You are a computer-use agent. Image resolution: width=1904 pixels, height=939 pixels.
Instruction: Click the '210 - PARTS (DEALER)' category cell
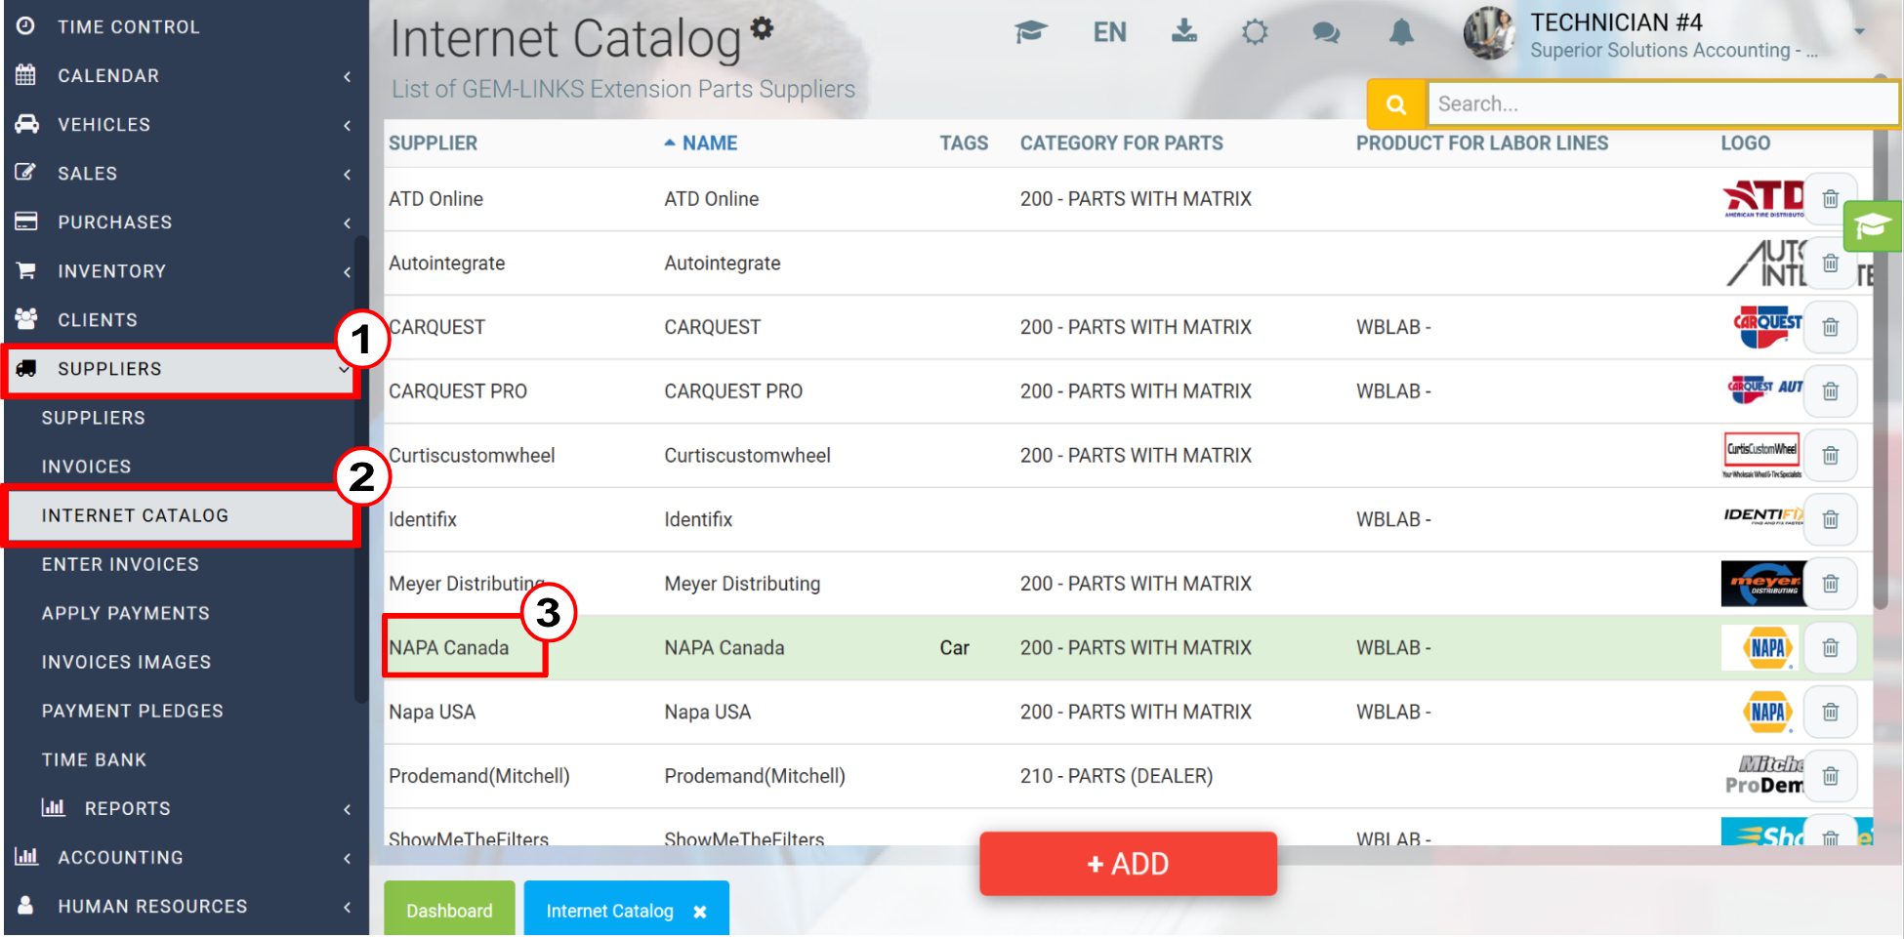pyautogui.click(x=1116, y=776)
